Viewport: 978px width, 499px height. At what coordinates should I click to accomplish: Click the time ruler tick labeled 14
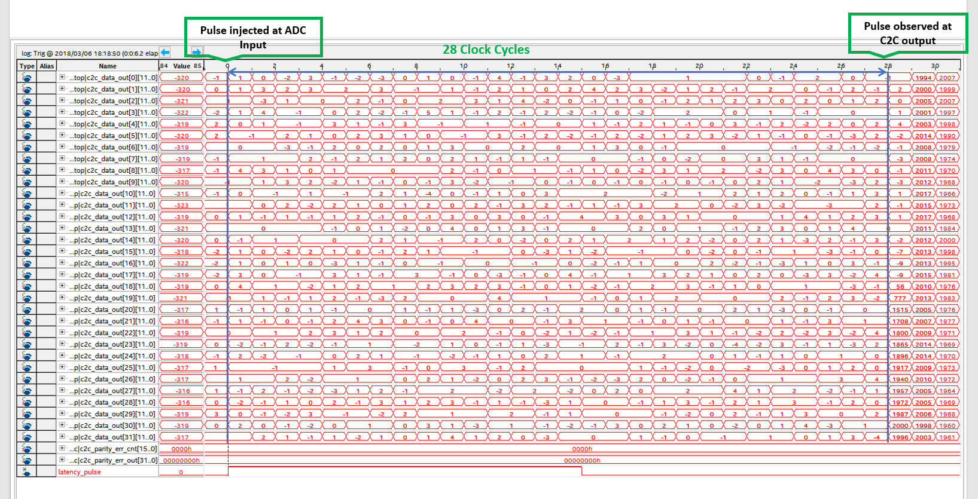557,66
